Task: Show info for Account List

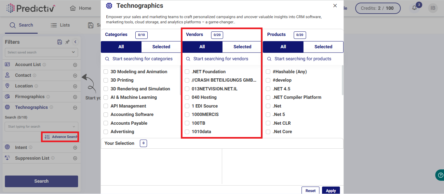Action: (44, 65)
